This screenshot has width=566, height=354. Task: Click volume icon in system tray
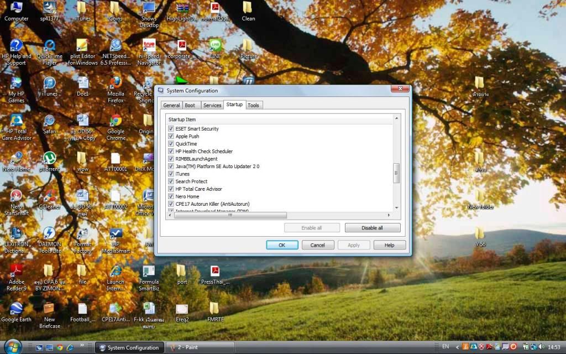[x=542, y=347]
